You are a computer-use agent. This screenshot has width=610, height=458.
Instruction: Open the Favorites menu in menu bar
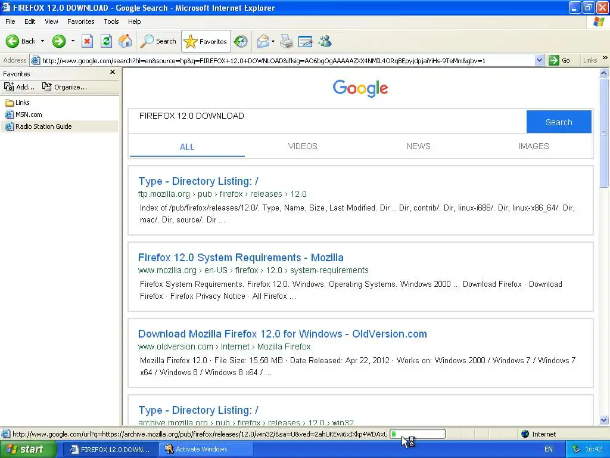[80, 21]
